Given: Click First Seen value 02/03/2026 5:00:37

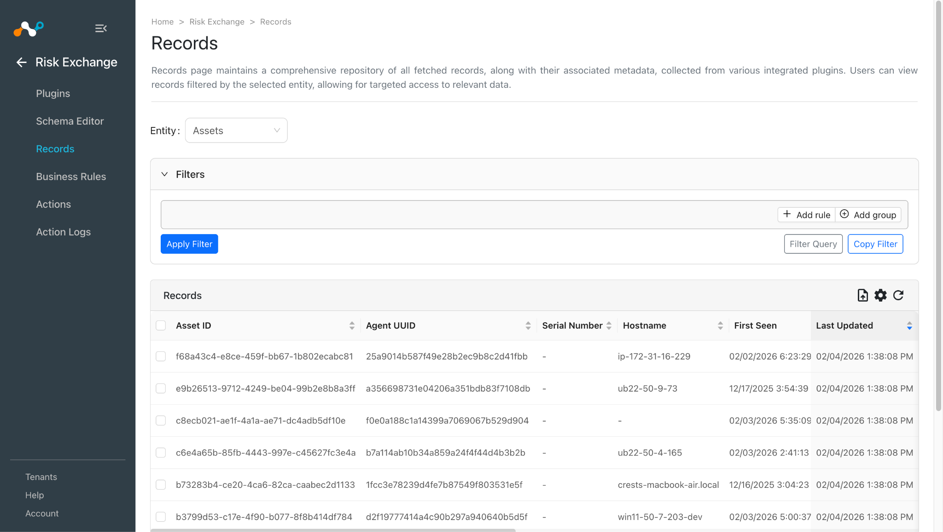Looking at the screenshot, I should coord(770,517).
